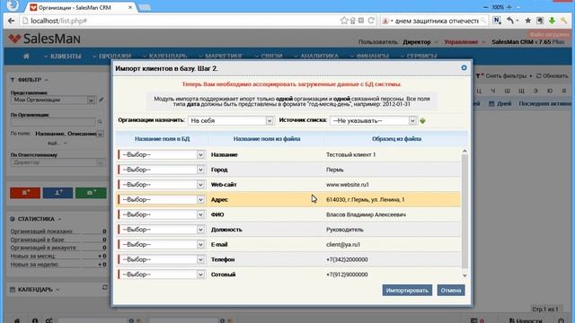Viewport: 575px width, 323px height.
Task: Collapse the Статистика panel header
Action: point(36,219)
